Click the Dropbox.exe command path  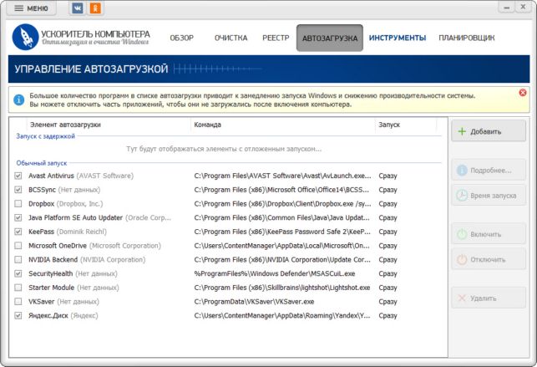tap(282, 204)
